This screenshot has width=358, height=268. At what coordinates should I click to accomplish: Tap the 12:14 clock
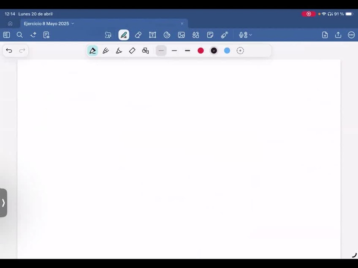tap(10, 14)
